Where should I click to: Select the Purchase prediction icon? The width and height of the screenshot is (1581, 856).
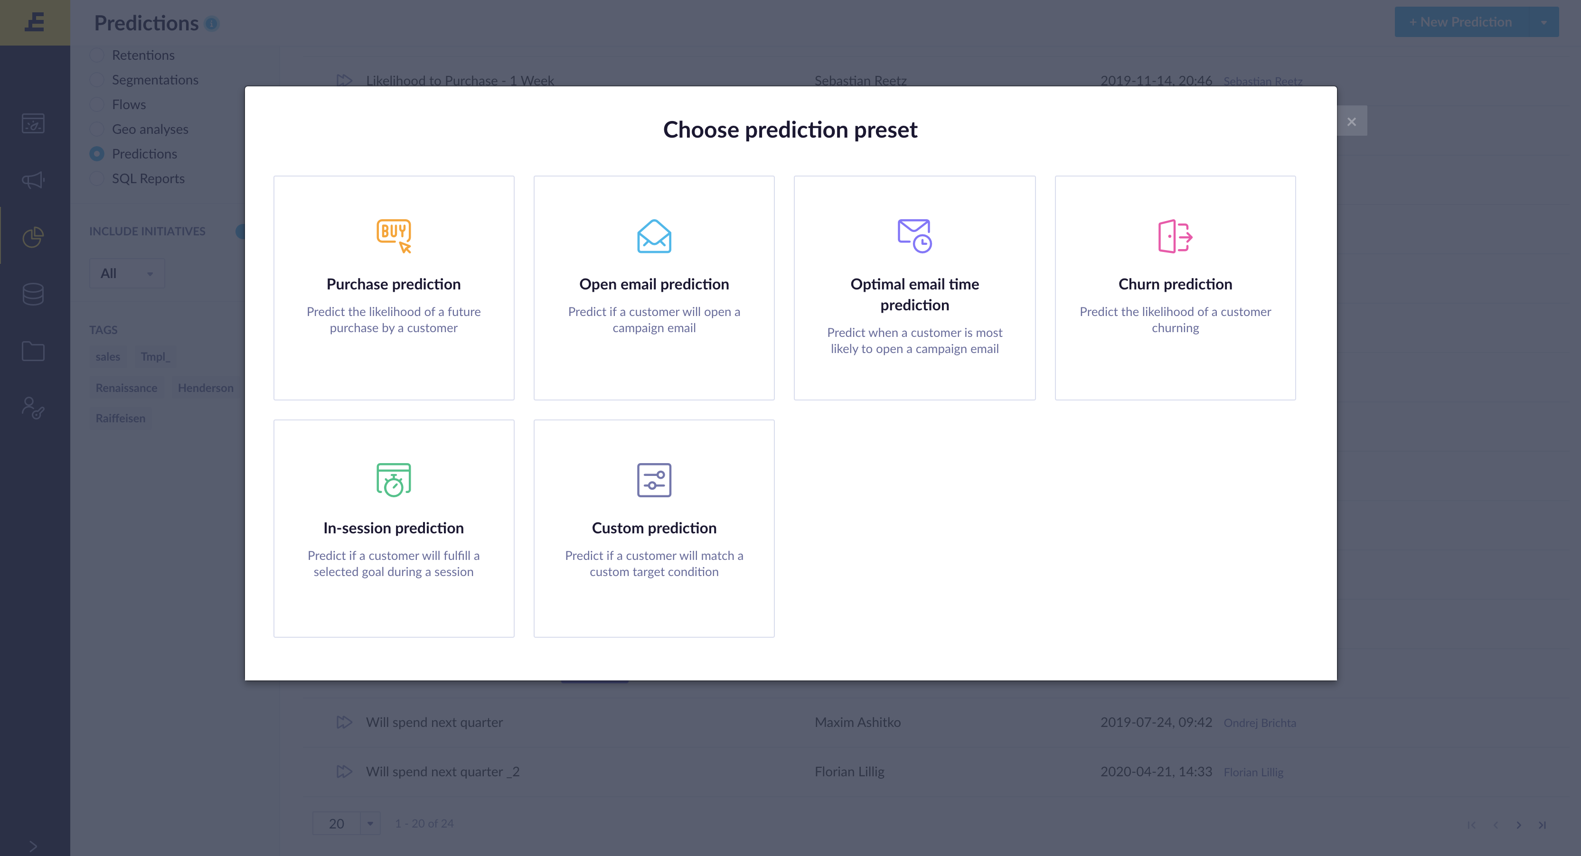pyautogui.click(x=395, y=235)
